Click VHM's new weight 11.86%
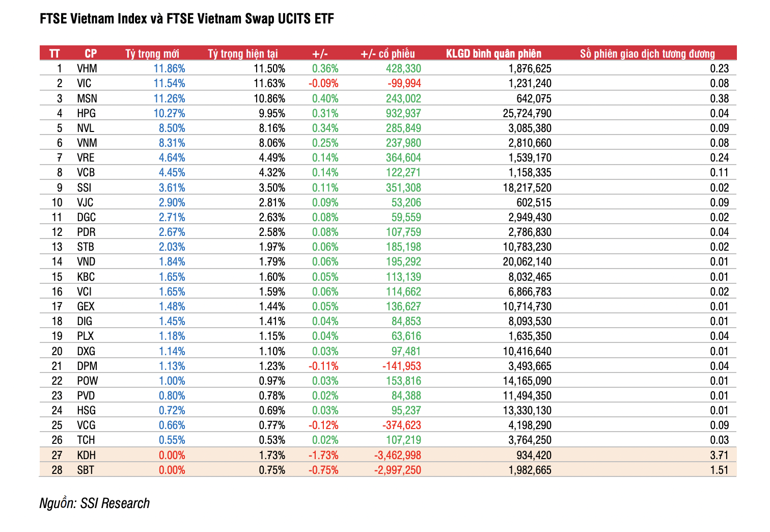 pyautogui.click(x=170, y=68)
